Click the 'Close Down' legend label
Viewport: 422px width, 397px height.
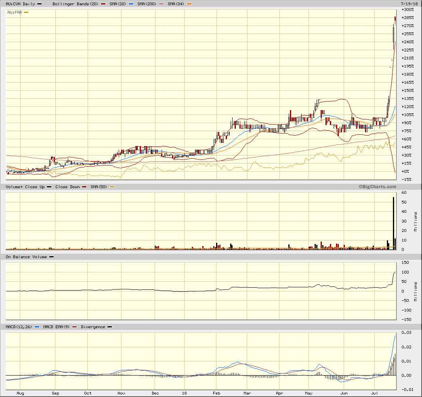pos(67,187)
